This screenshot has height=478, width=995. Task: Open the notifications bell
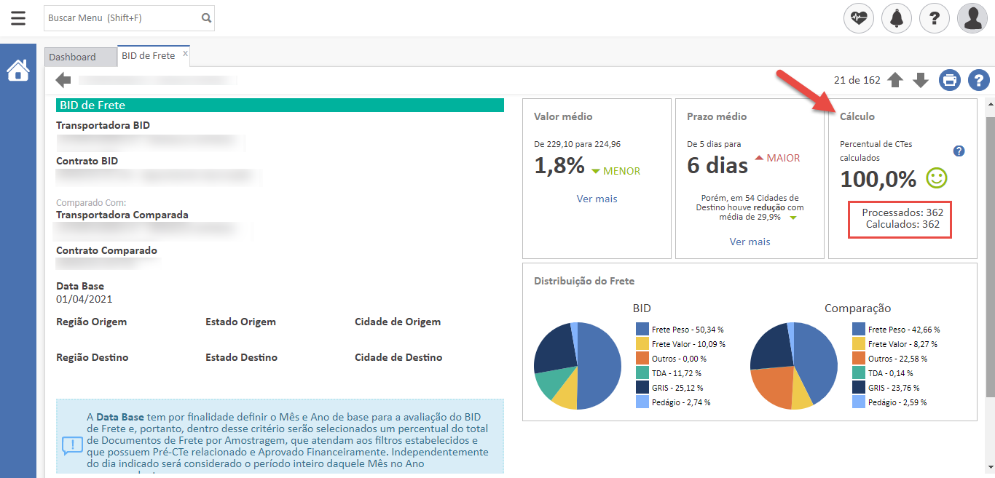(897, 18)
